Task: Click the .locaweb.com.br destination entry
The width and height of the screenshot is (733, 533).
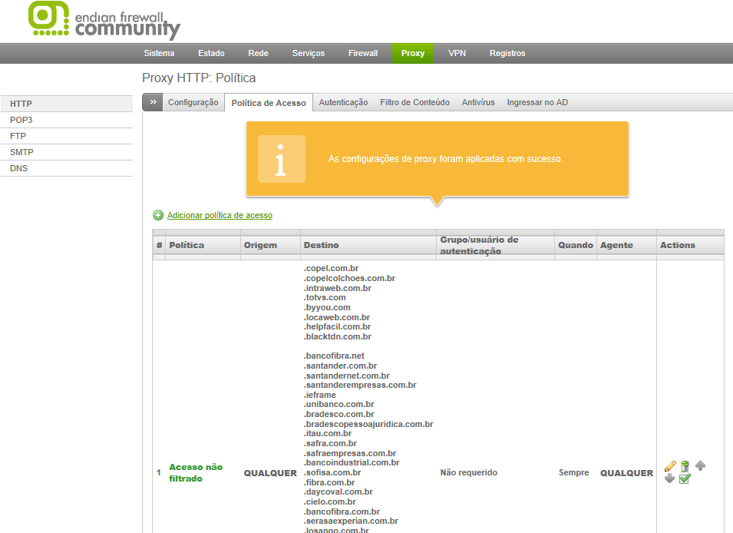Action: point(337,317)
